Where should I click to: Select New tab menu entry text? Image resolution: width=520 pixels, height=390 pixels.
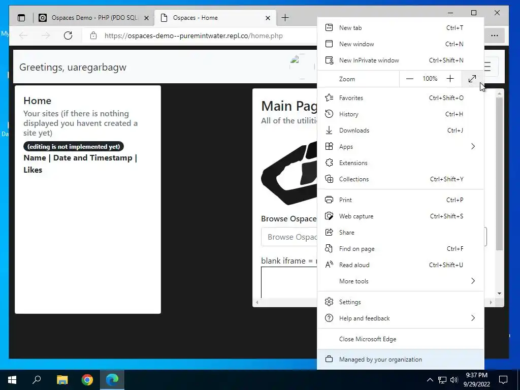pos(350,28)
